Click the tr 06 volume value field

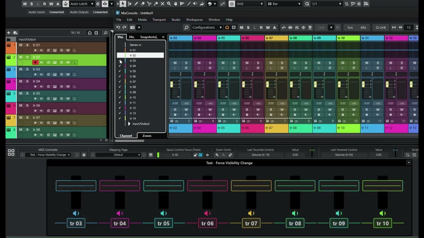pos(247,103)
